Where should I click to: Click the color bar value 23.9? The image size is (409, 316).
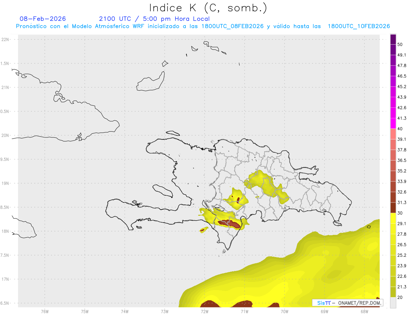click(x=402, y=266)
